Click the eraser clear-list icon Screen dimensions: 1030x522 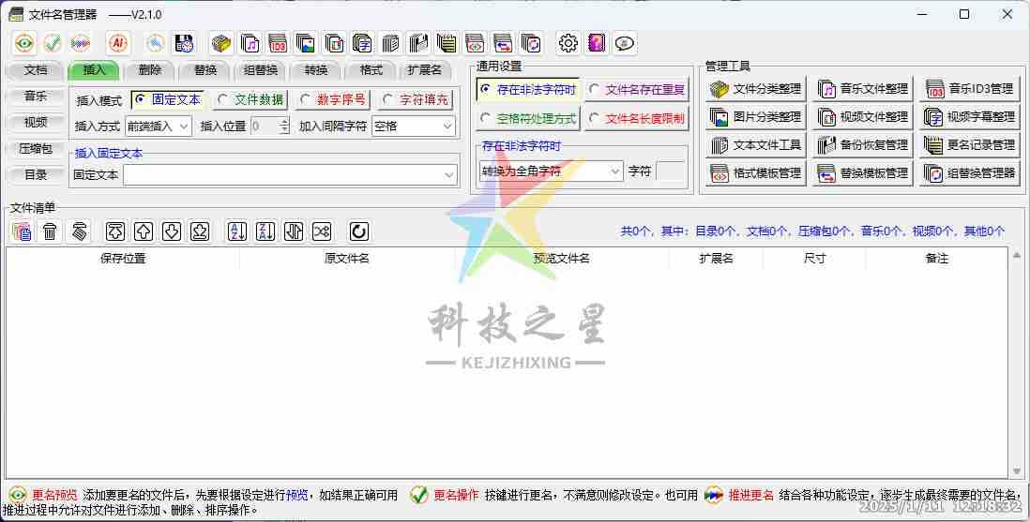point(79,231)
